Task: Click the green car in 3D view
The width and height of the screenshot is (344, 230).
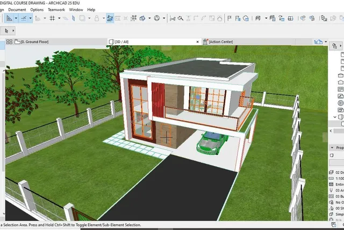Action: coord(212,143)
